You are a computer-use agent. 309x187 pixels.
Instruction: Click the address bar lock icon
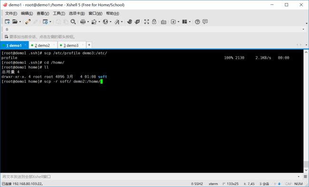coord(7,29)
